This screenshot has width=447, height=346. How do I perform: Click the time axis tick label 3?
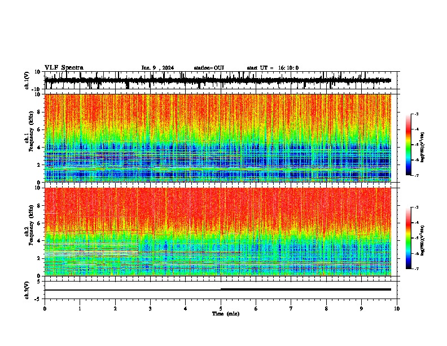click(x=150, y=309)
